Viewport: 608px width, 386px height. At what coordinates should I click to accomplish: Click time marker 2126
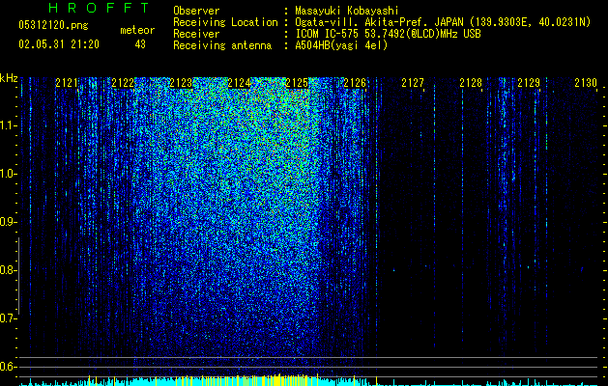pos(355,83)
